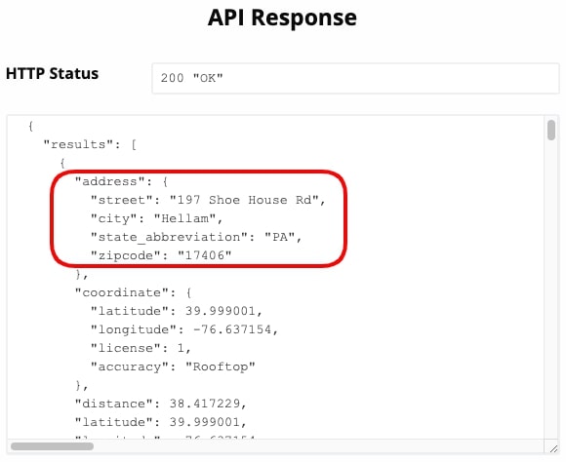566x462 pixels.
Task: Click the distance value 38.417229
Action: (205, 404)
